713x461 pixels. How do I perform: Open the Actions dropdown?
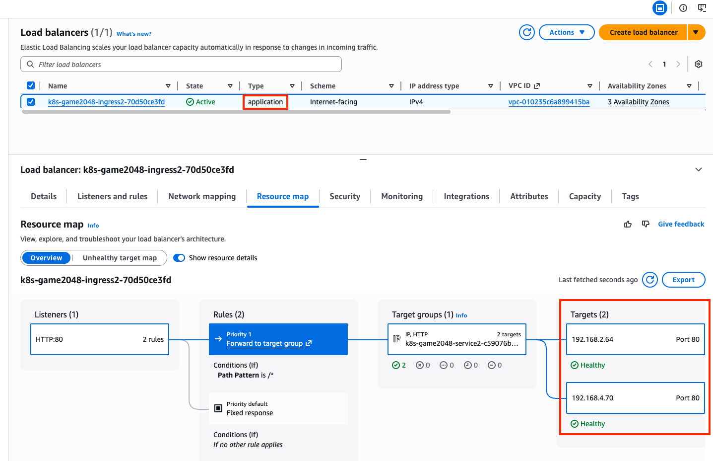(566, 32)
